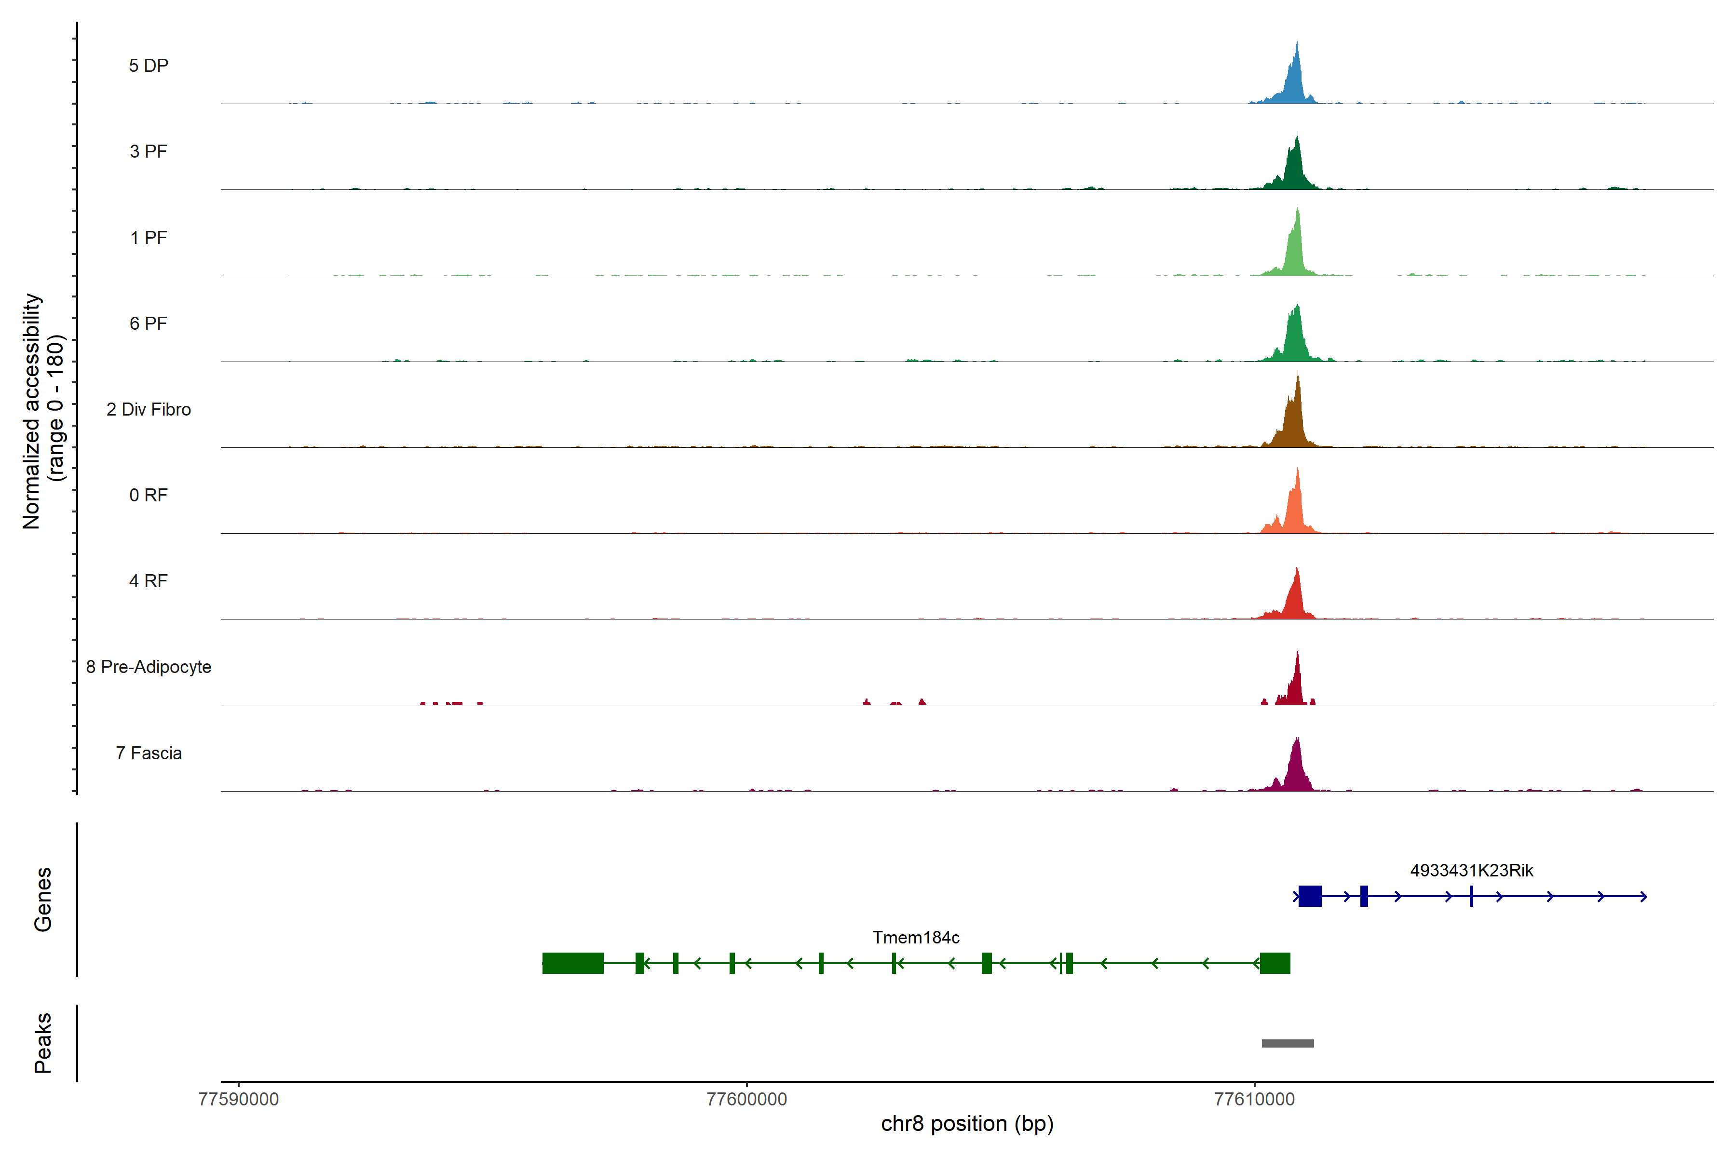Screen dimensions: 1736x1157
Task: Click the 77600000 axis tick label
Action: tap(746, 1100)
